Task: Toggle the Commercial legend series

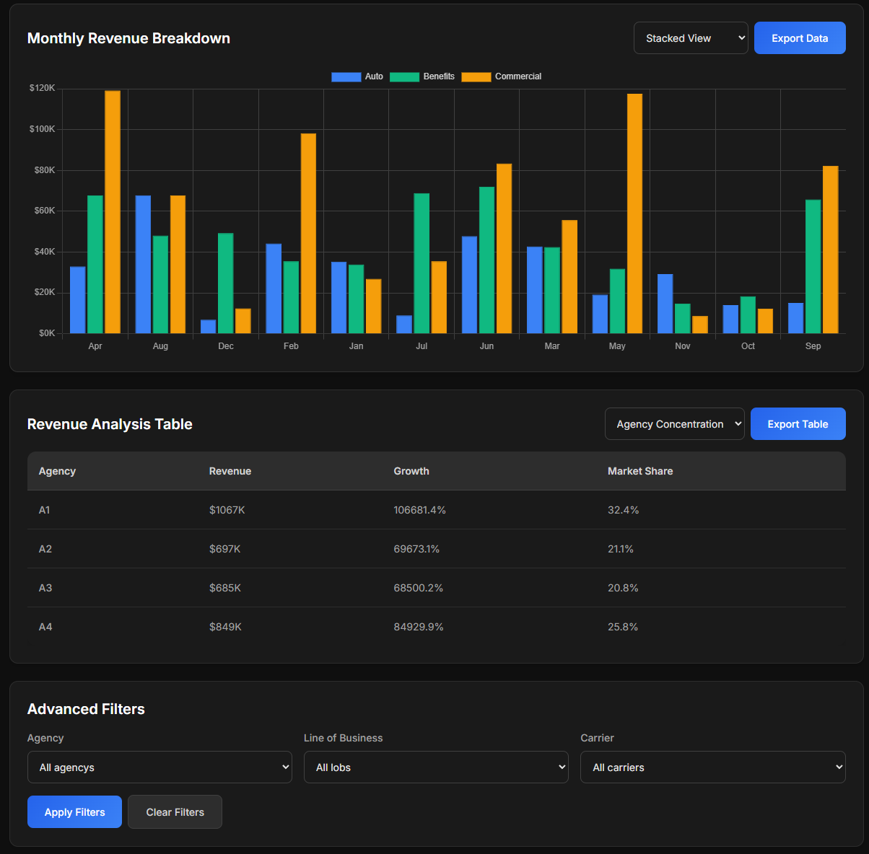Action: [x=502, y=76]
